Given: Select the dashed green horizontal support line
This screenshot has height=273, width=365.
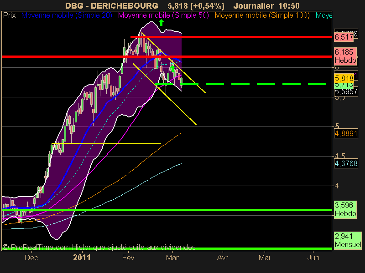Looking at the screenshot, I should (x=240, y=84).
